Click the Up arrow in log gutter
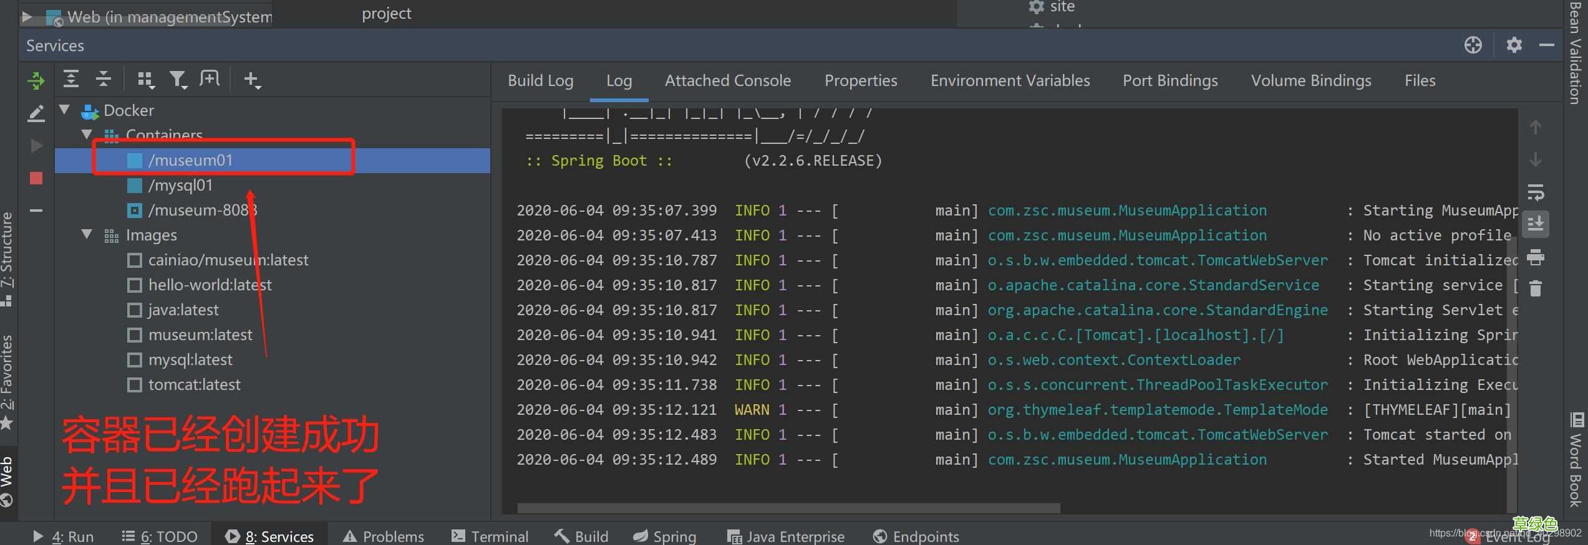The image size is (1588, 545). 1536,127
